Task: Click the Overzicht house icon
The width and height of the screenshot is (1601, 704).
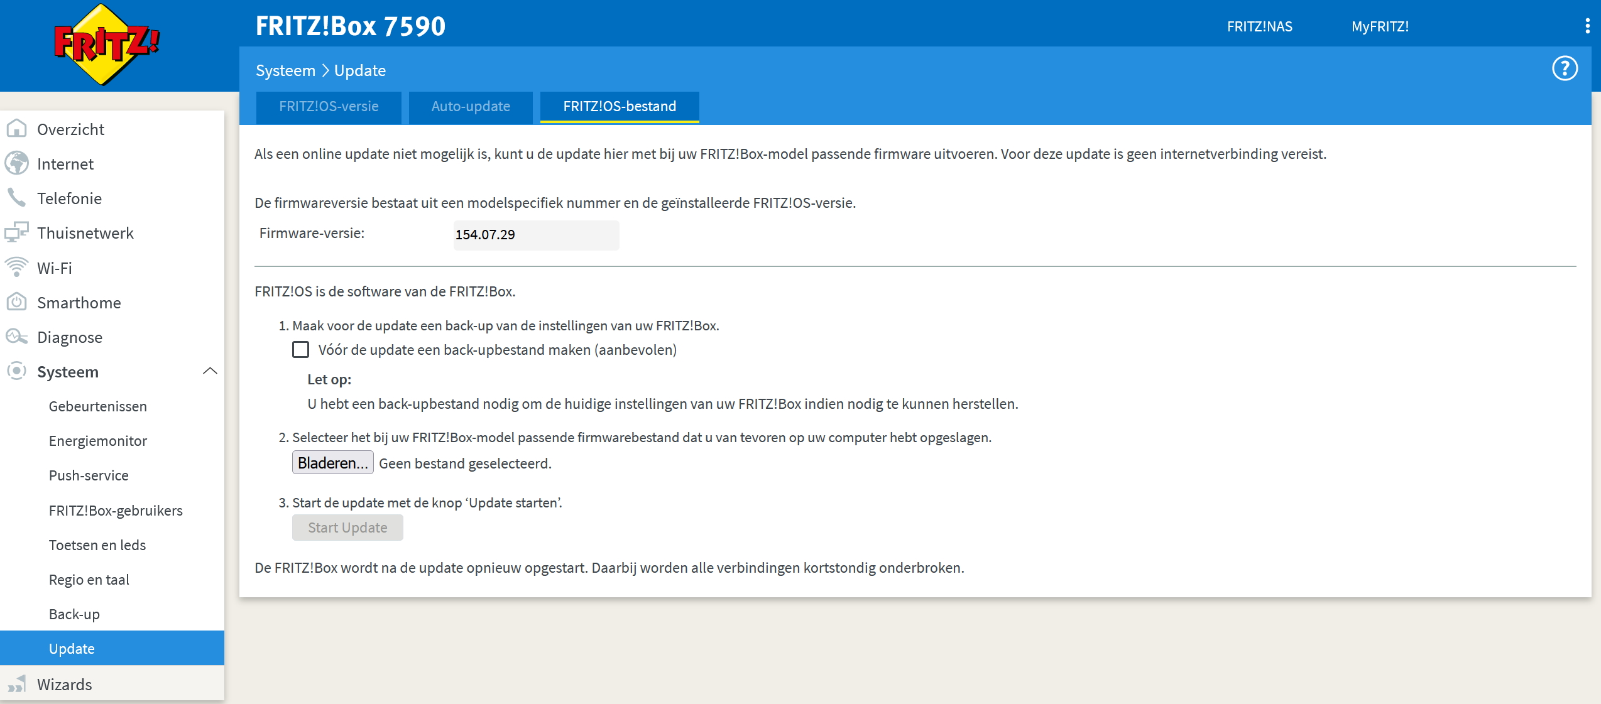Action: pos(16,129)
